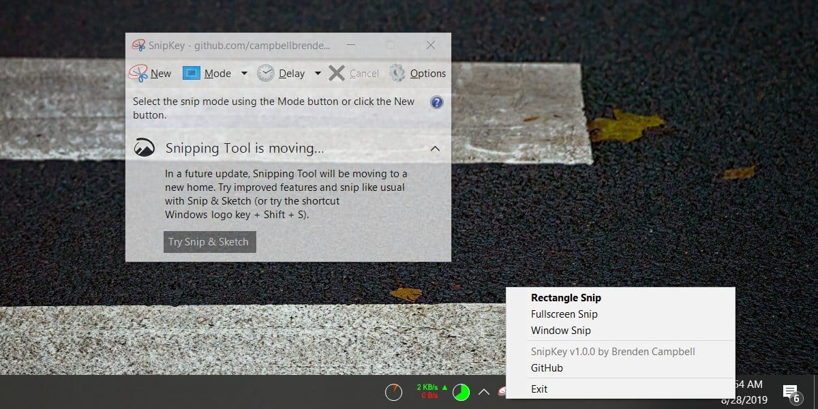
Task: Click the green pie chart tray icon
Action: pyautogui.click(x=461, y=392)
